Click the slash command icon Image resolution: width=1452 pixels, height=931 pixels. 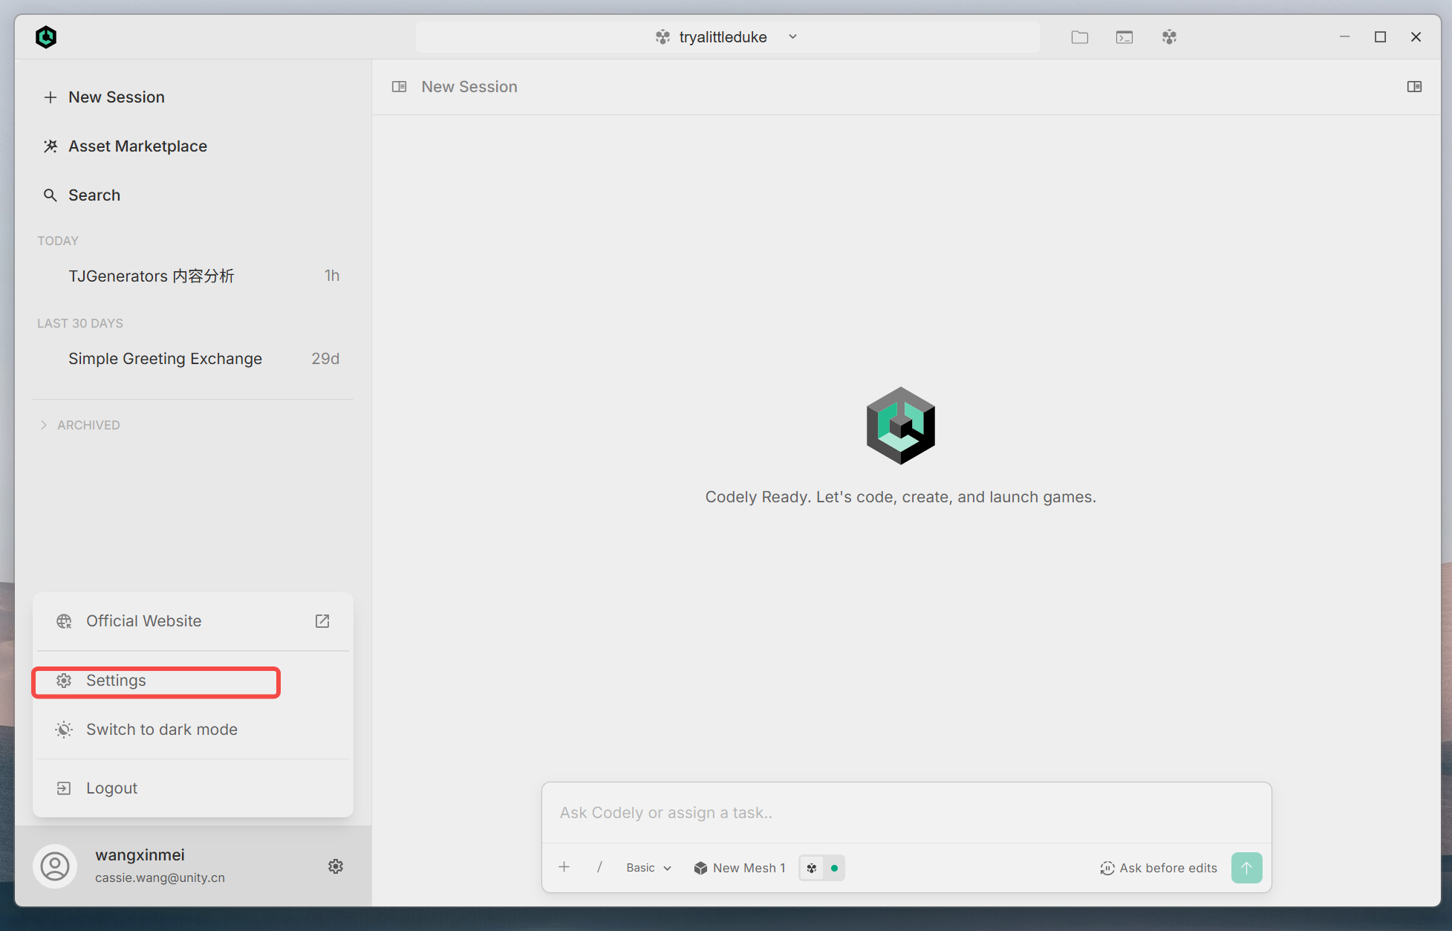tap(599, 867)
